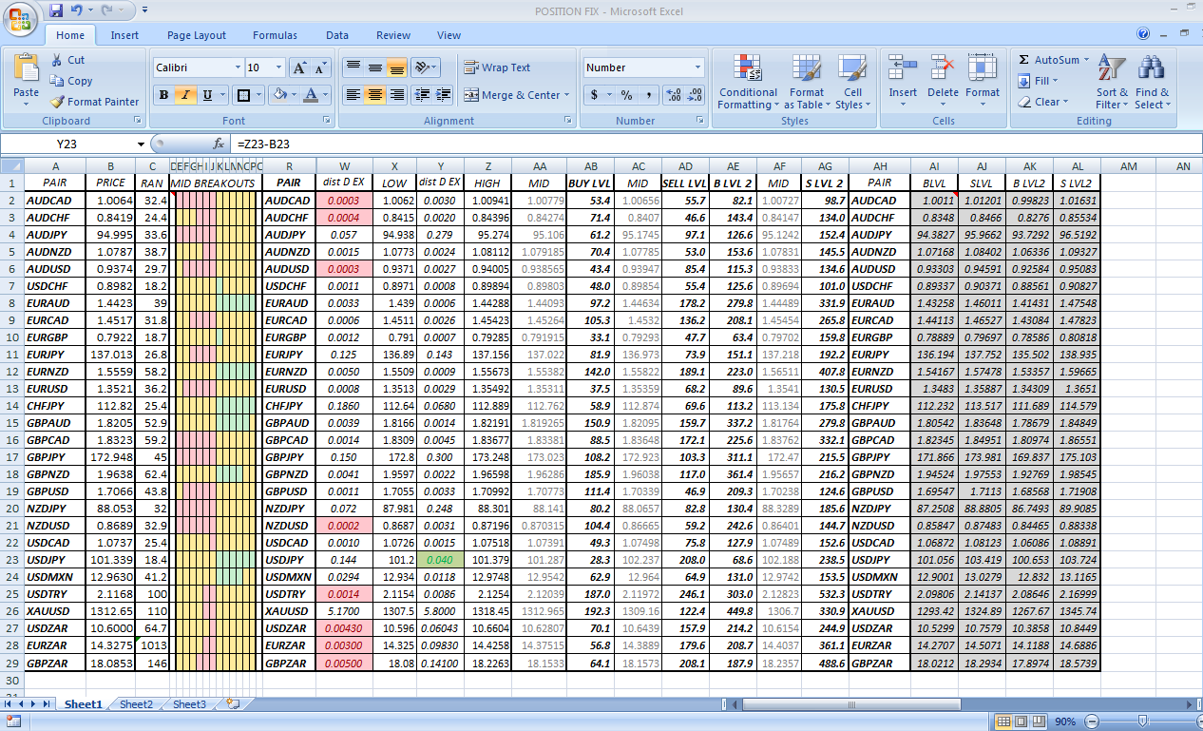The image size is (1203, 731).
Task: Click the AutoSum button
Action: click(x=1049, y=60)
